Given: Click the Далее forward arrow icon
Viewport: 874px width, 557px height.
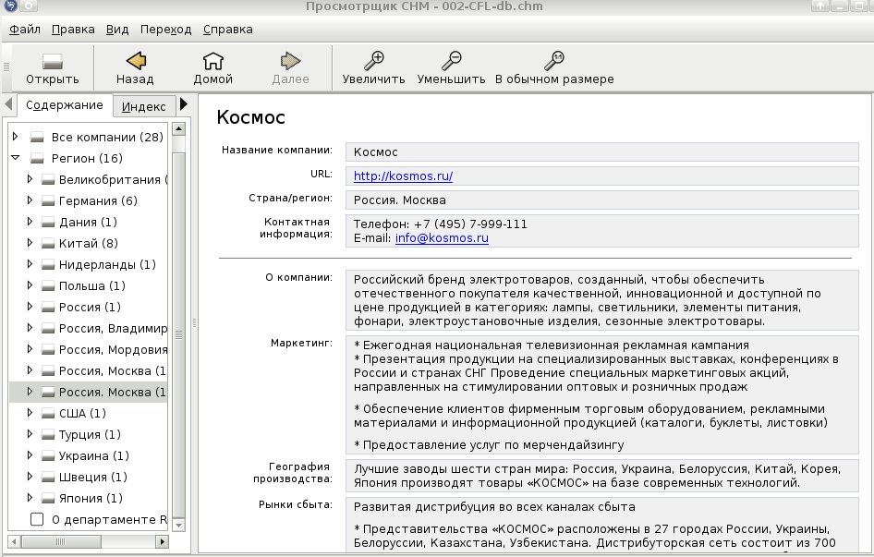Looking at the screenshot, I should 290,60.
